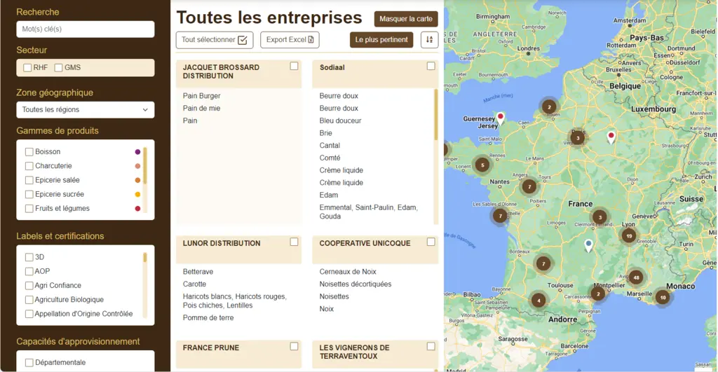The height and width of the screenshot is (372, 718).
Task: Enable the RHF sector checkbox
Action: 27,68
